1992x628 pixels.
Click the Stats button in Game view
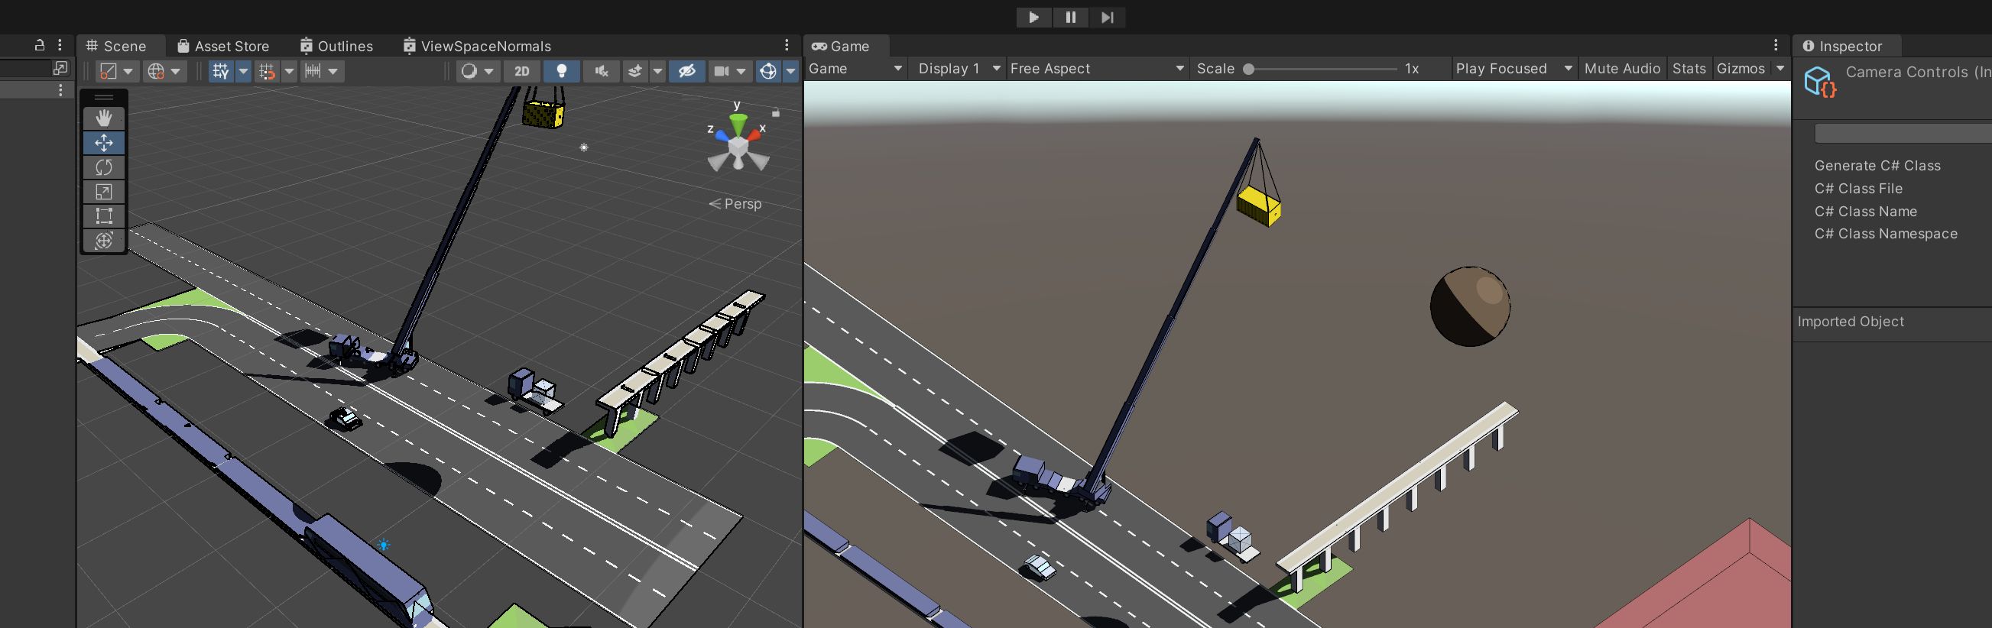(x=1688, y=69)
